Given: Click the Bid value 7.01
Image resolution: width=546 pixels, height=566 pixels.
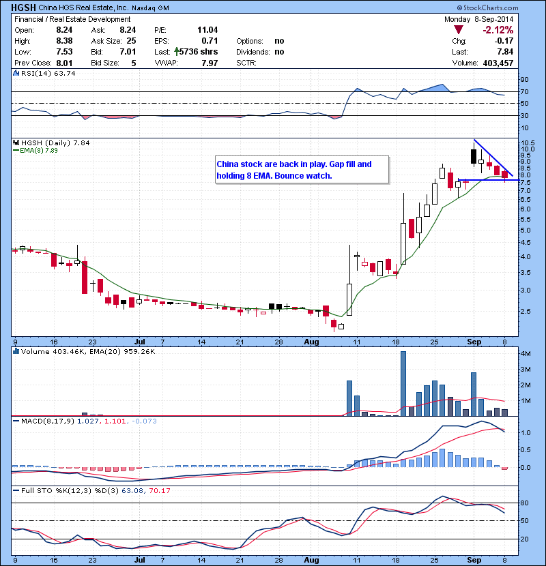Looking at the screenshot, I should 128,52.
